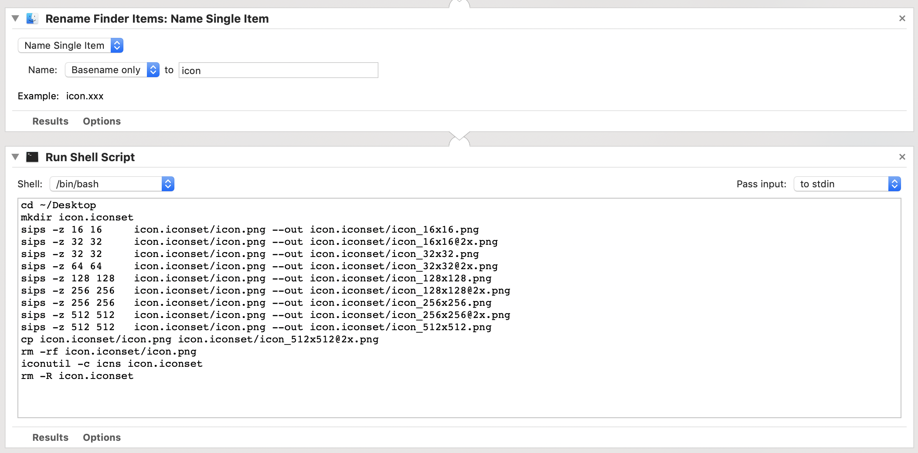Click the Run Shell Script title text
Screen dimensions: 918x453
[90, 157]
